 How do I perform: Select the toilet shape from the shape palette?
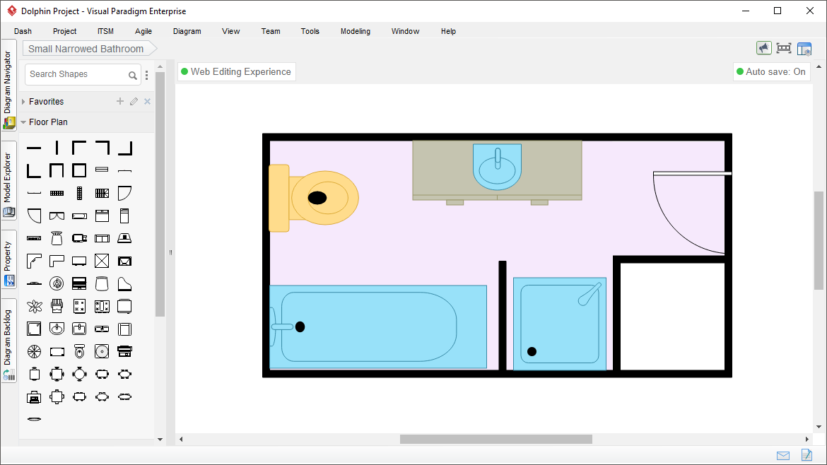coord(79,351)
